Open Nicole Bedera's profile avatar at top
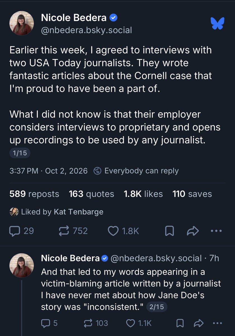 [22, 24]
